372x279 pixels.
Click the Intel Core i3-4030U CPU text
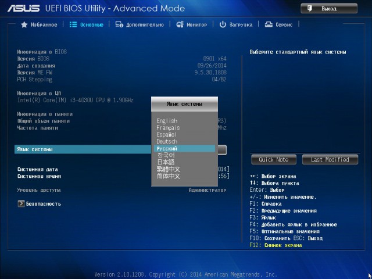[x=75, y=100]
